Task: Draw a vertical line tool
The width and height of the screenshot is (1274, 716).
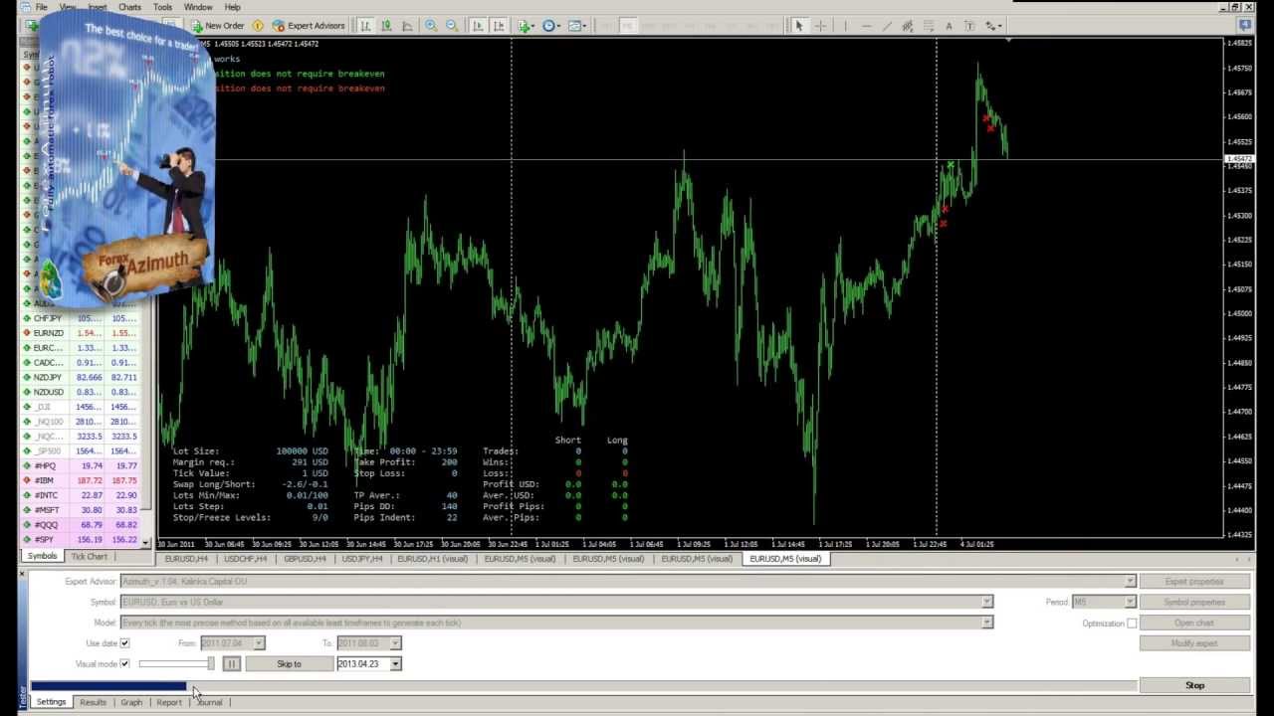Action: (x=845, y=25)
